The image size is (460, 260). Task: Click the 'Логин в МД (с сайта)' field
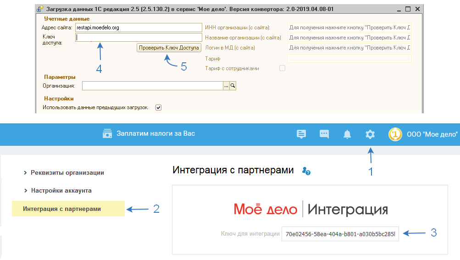coord(349,48)
